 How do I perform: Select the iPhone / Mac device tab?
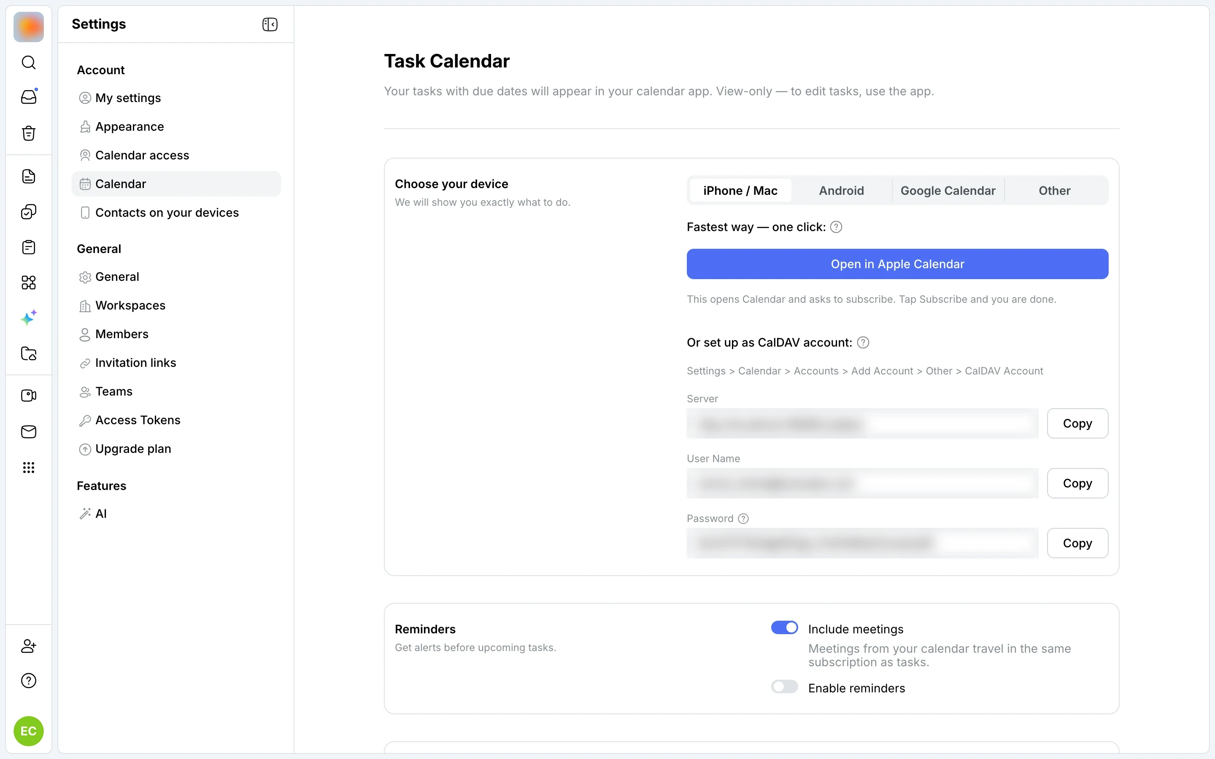(x=740, y=191)
